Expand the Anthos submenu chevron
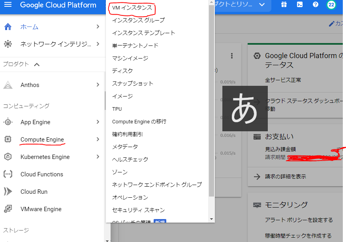This screenshot has height=242, width=346. (x=98, y=85)
